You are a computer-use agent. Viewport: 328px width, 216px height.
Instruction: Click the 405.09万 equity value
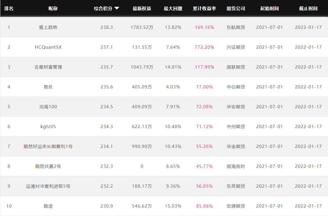(142, 87)
